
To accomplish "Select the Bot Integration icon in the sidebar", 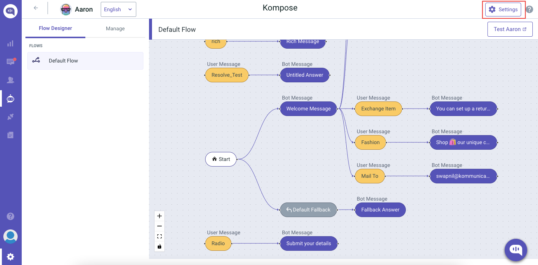I will pyautogui.click(x=10, y=98).
